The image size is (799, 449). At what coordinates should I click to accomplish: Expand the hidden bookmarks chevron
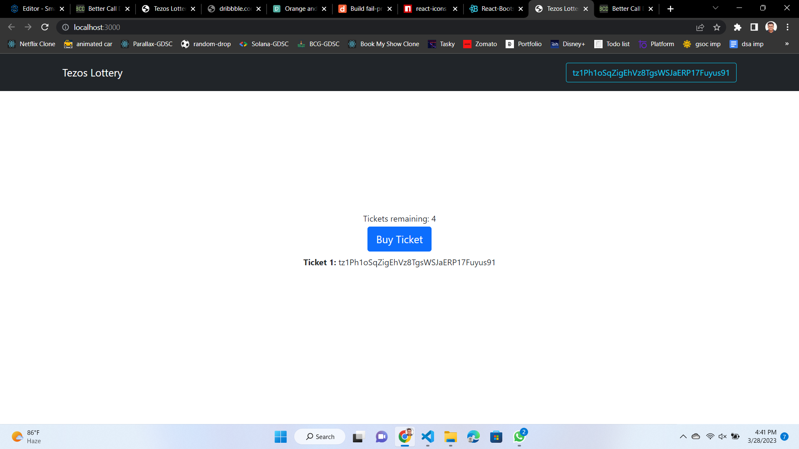pyautogui.click(x=787, y=44)
